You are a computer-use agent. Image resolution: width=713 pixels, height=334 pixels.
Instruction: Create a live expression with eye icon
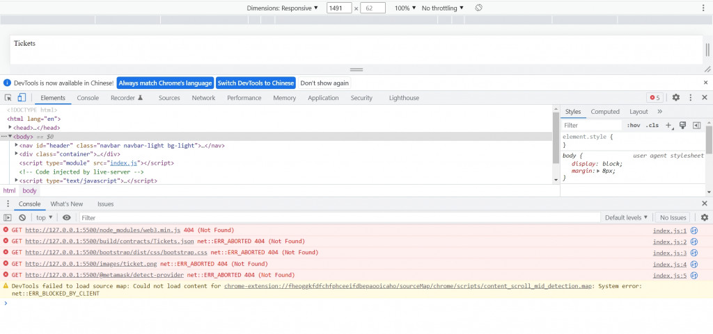point(67,217)
